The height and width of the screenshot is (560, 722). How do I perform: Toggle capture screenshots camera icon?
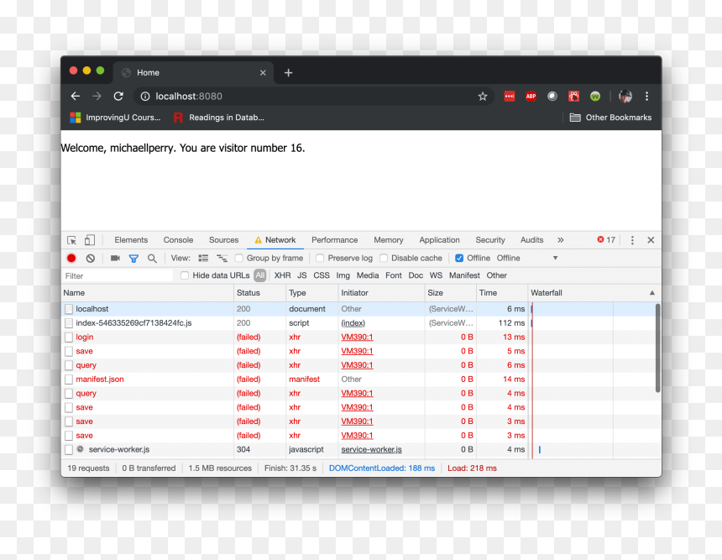click(115, 259)
